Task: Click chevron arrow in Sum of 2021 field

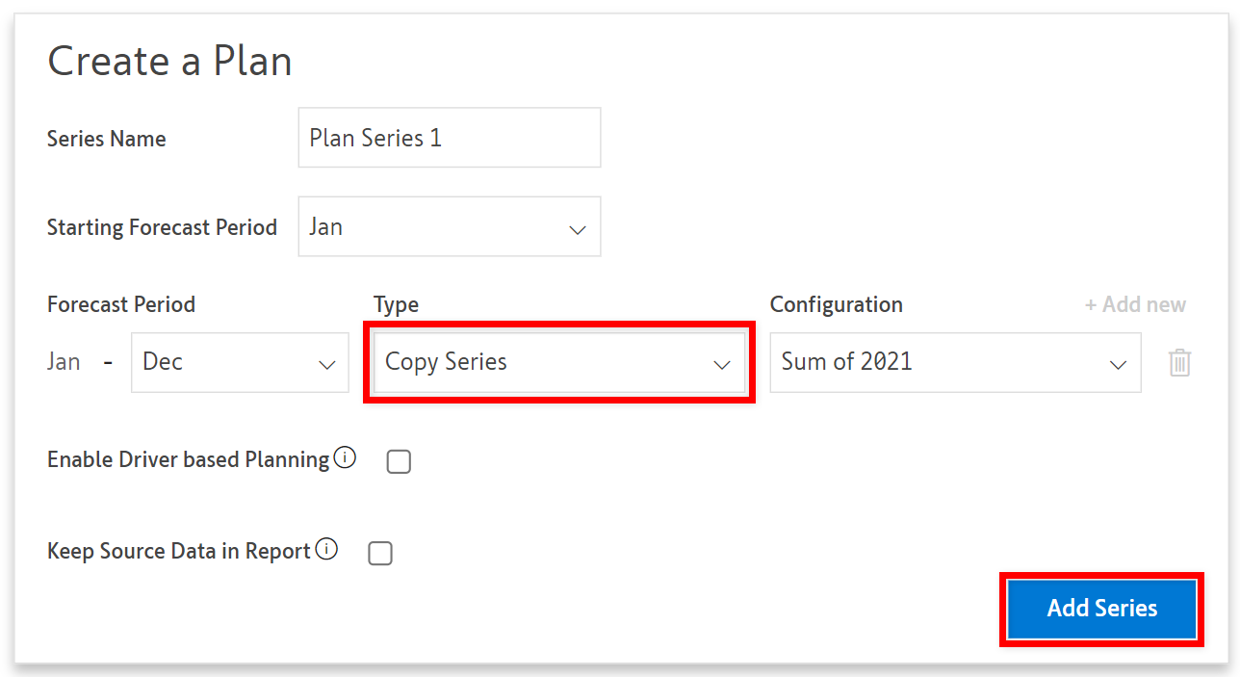Action: pos(1117,365)
